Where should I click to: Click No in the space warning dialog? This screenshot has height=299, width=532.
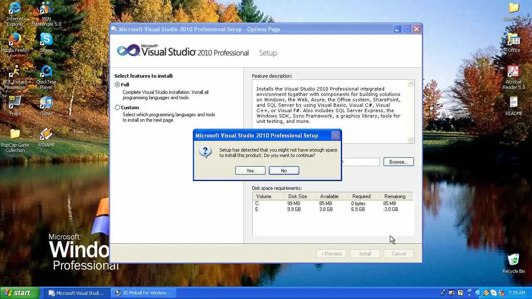pyautogui.click(x=284, y=171)
